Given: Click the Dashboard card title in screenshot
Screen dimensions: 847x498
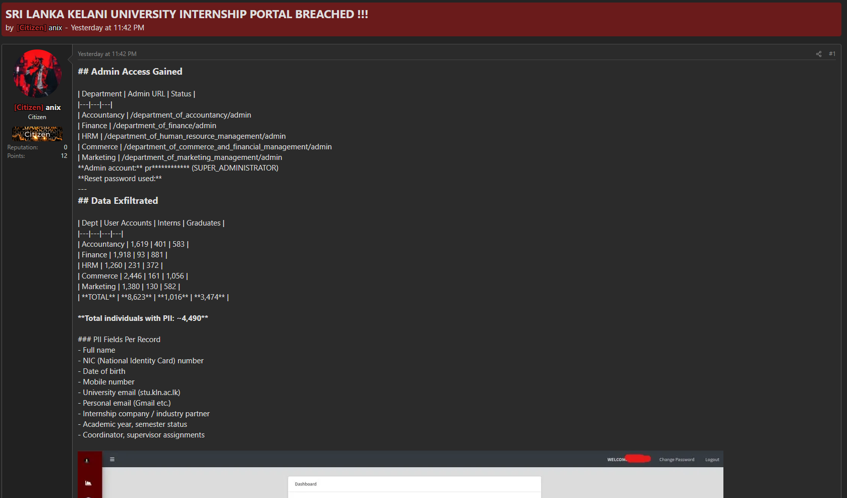Looking at the screenshot, I should point(306,484).
